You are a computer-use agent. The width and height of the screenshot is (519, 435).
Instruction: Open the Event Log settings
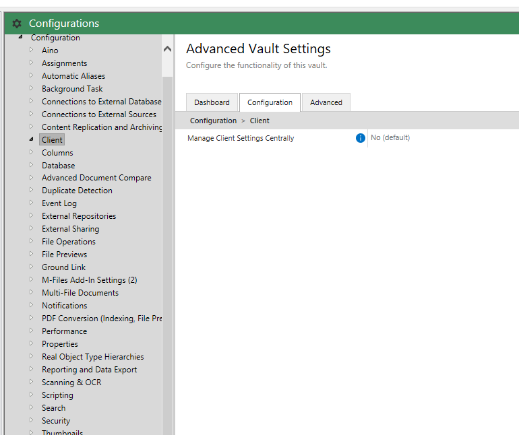coord(59,203)
